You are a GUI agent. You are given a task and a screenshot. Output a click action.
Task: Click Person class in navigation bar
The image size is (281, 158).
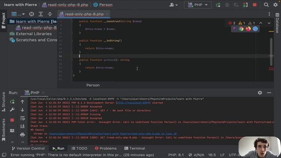click(x=103, y=5)
